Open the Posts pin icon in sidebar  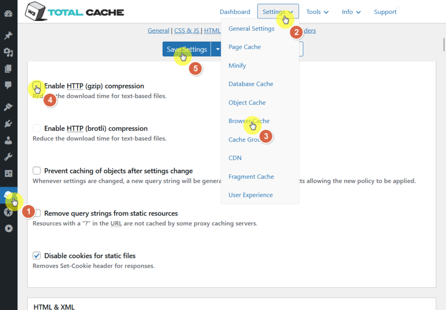[x=8, y=36]
